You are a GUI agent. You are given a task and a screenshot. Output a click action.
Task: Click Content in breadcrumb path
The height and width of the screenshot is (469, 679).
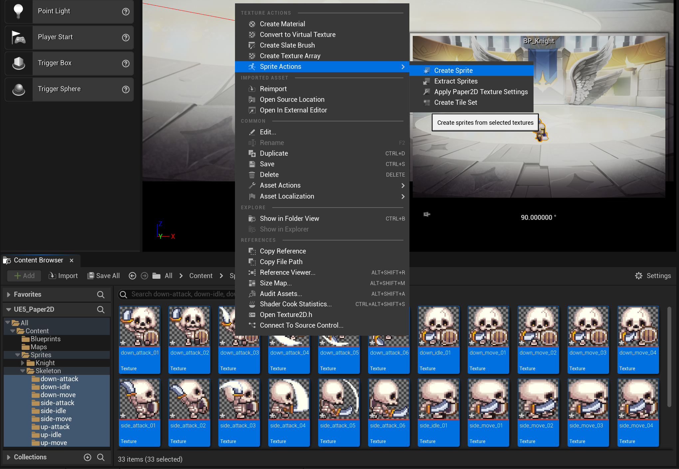[x=201, y=276]
